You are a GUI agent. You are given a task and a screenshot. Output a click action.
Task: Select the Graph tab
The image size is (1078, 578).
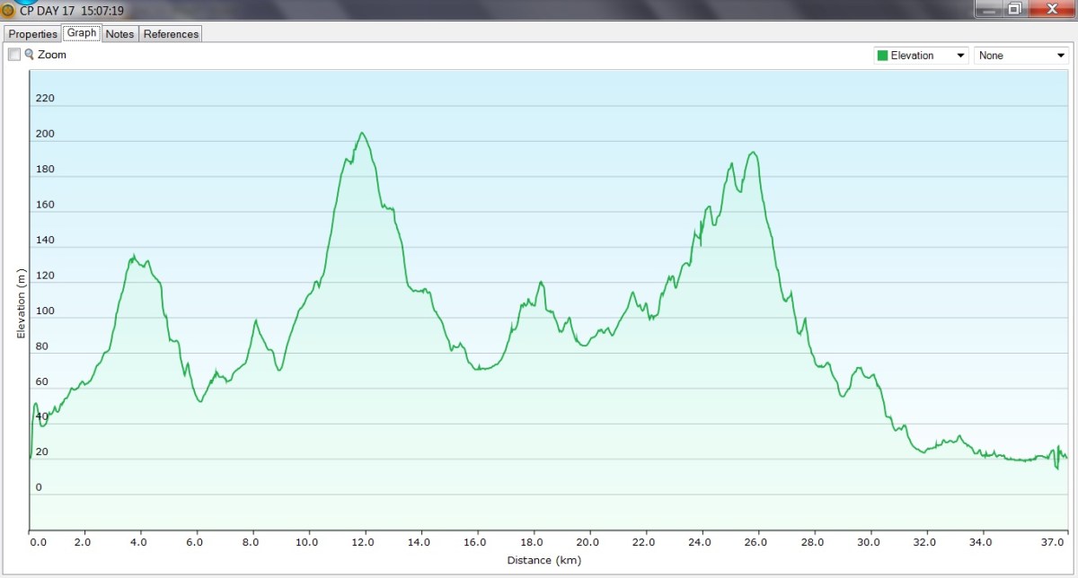click(x=82, y=33)
